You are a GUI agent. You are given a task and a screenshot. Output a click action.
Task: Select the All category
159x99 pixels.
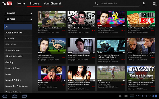pos(18,27)
